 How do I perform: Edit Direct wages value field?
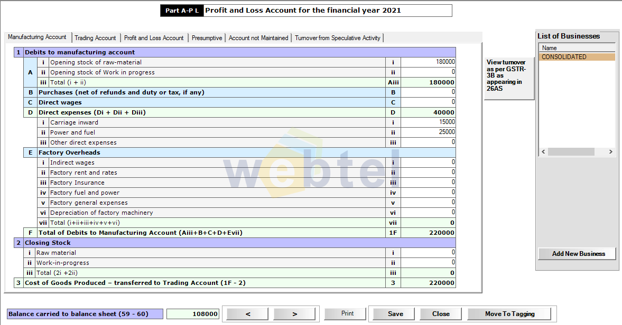[x=428, y=102]
